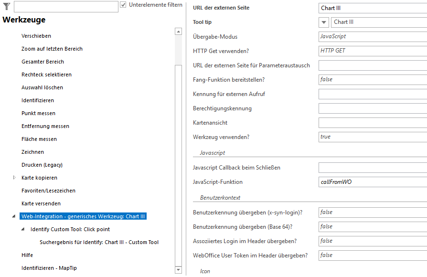Select "Identifizieren - MapTip"

tap(51, 268)
